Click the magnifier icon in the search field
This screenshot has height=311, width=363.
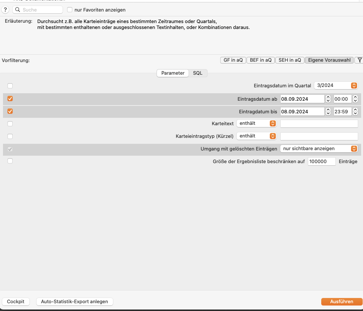pos(18,10)
